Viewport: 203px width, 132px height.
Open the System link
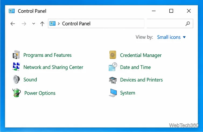coord(128,93)
